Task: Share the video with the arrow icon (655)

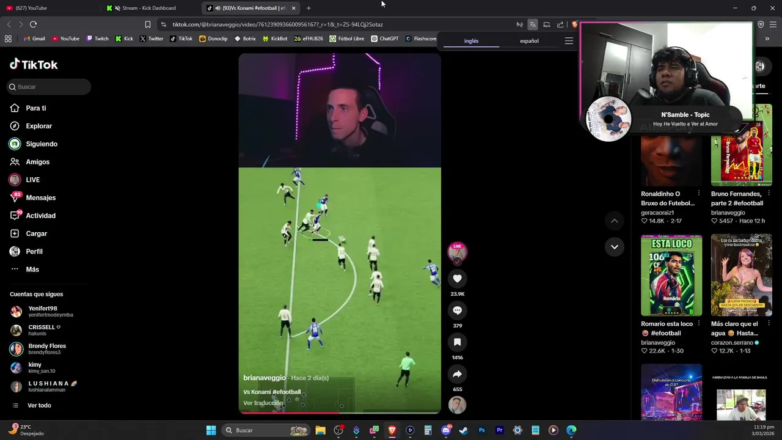Action: tap(457, 374)
